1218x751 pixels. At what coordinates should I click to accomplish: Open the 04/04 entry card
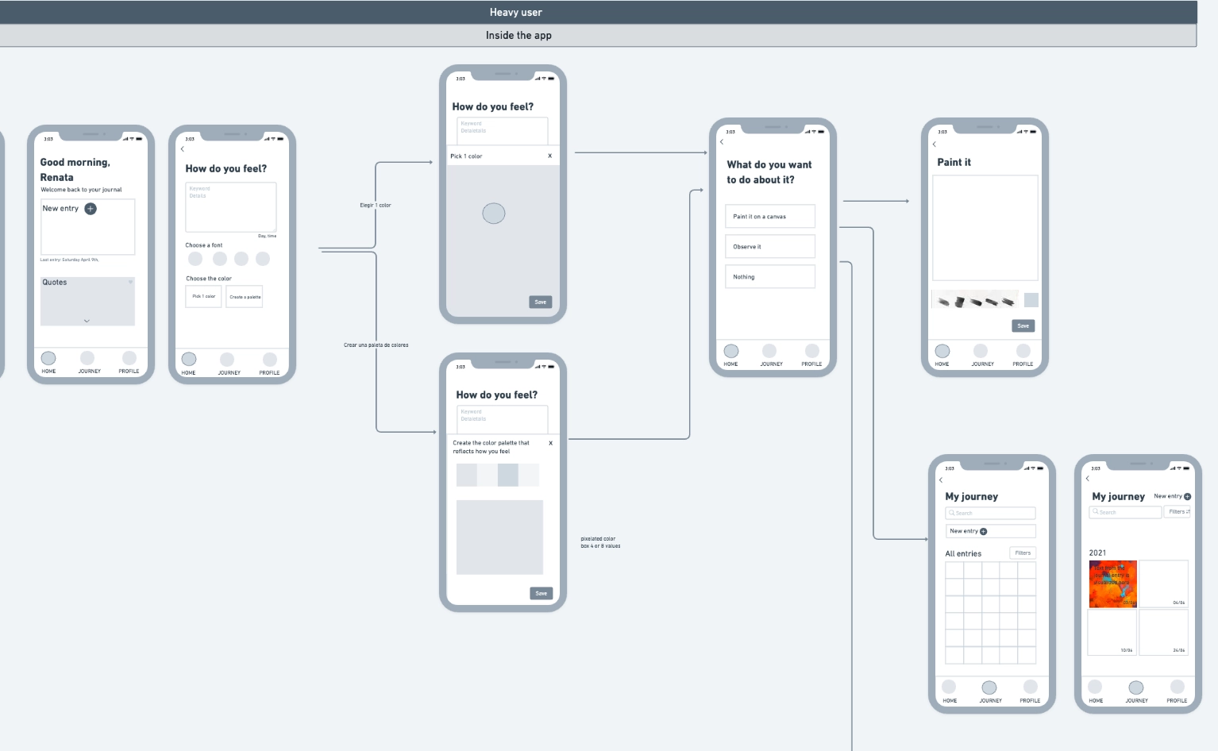1164,583
